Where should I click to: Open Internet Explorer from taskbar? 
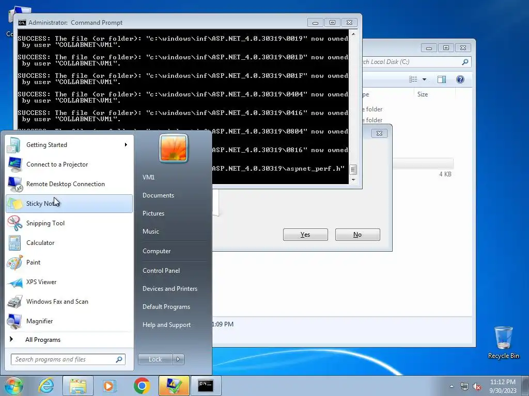46,386
